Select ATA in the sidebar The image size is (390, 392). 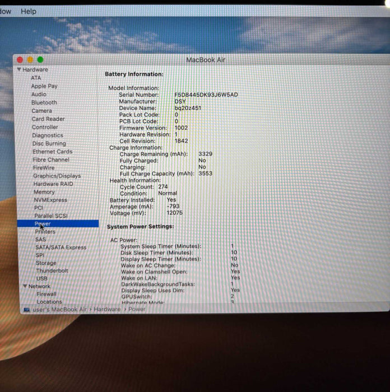36,78
